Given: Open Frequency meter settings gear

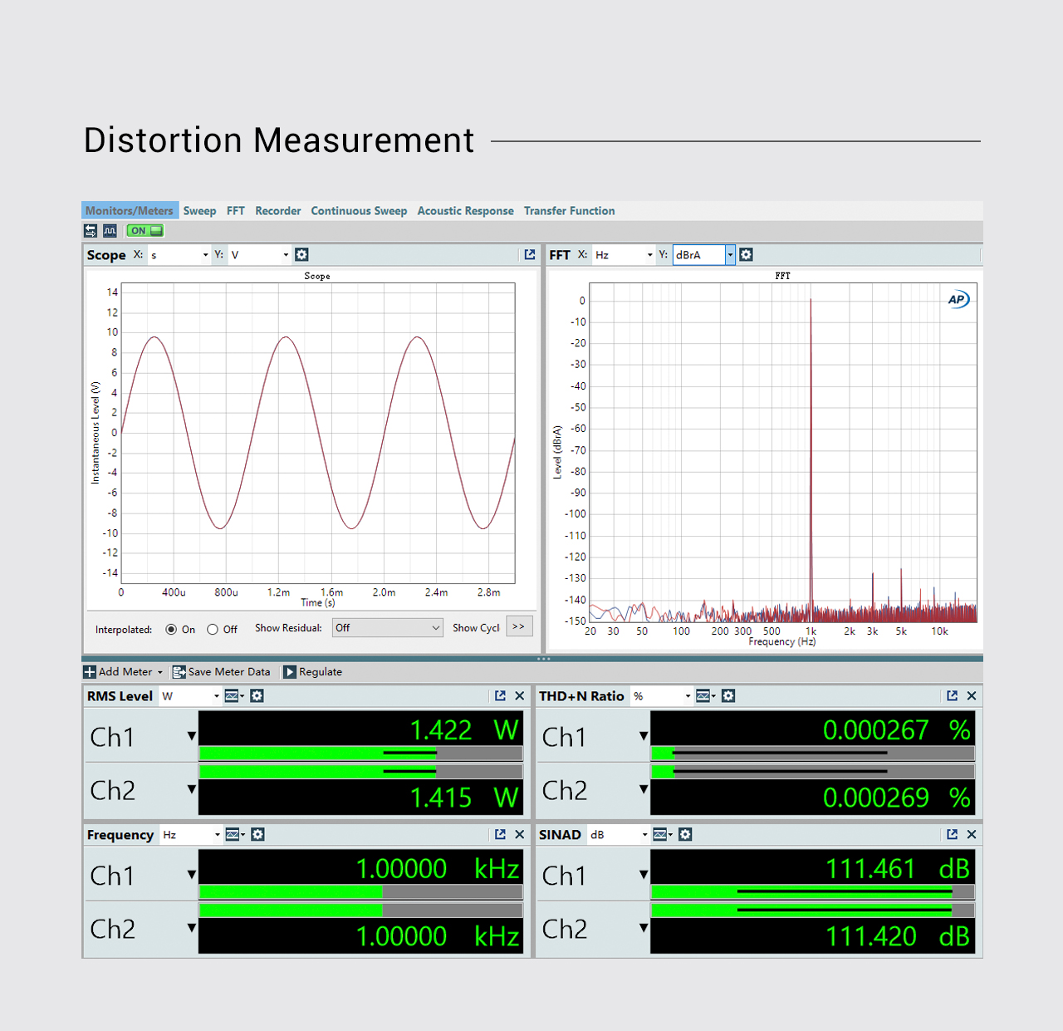Looking at the screenshot, I should [x=258, y=834].
